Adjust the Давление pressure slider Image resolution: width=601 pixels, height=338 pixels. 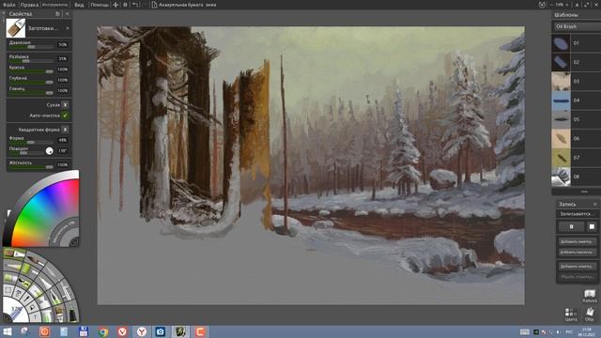coord(31,47)
